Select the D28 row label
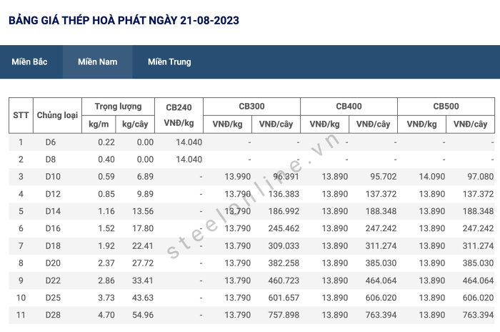Viewport: 500px width, 332px height. click(53, 315)
